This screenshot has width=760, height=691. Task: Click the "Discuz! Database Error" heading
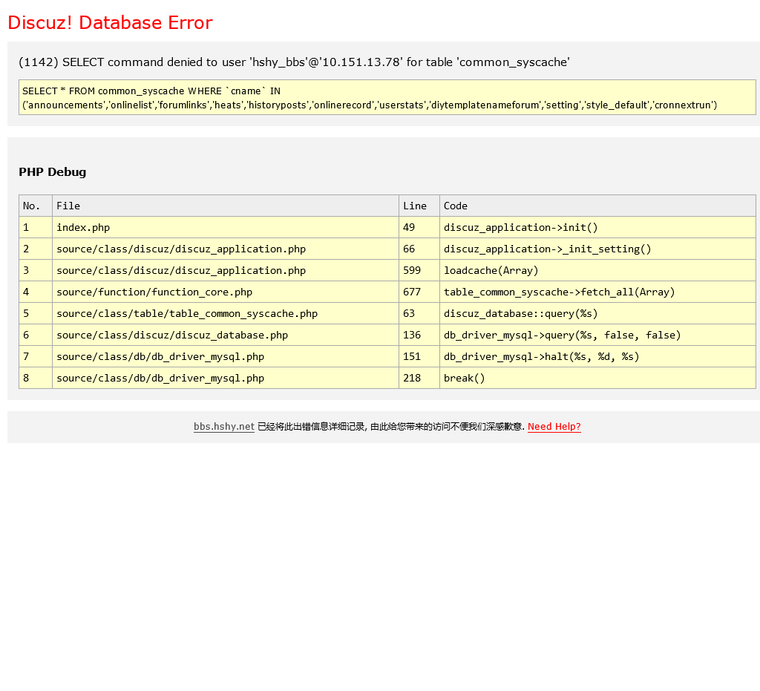tap(110, 23)
